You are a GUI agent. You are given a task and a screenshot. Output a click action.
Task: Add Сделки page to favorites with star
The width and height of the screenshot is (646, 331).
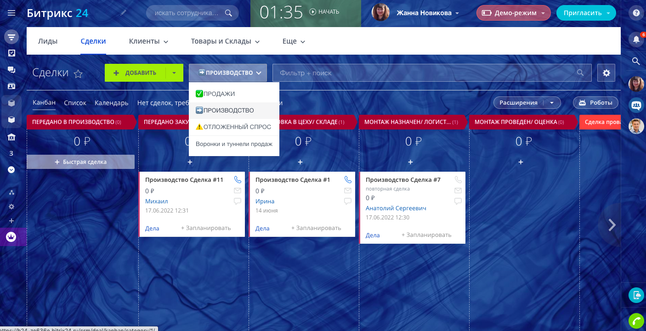[x=79, y=73]
